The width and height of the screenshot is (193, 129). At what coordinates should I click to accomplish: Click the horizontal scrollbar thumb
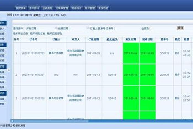tap(51, 121)
